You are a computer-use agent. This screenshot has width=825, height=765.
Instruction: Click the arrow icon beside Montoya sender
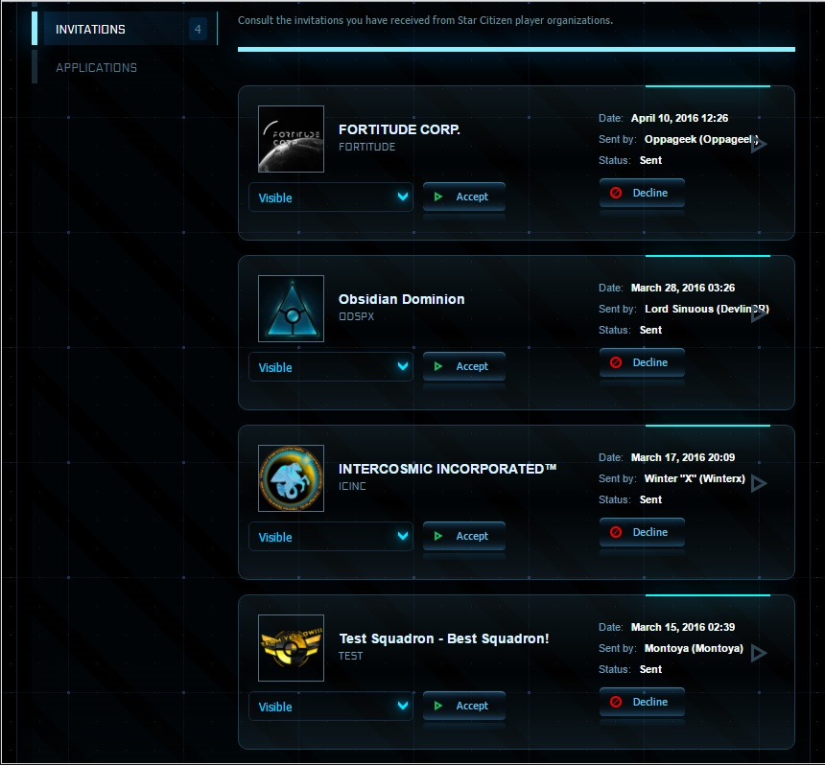pyautogui.click(x=758, y=653)
